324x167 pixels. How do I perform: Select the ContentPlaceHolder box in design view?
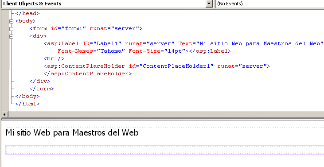coord(164,150)
